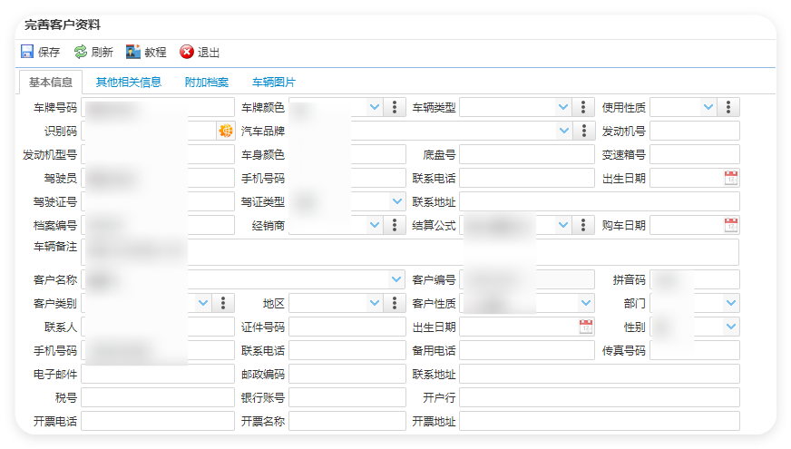Focus the 传真号码 input field
791x449 pixels.
695,350
